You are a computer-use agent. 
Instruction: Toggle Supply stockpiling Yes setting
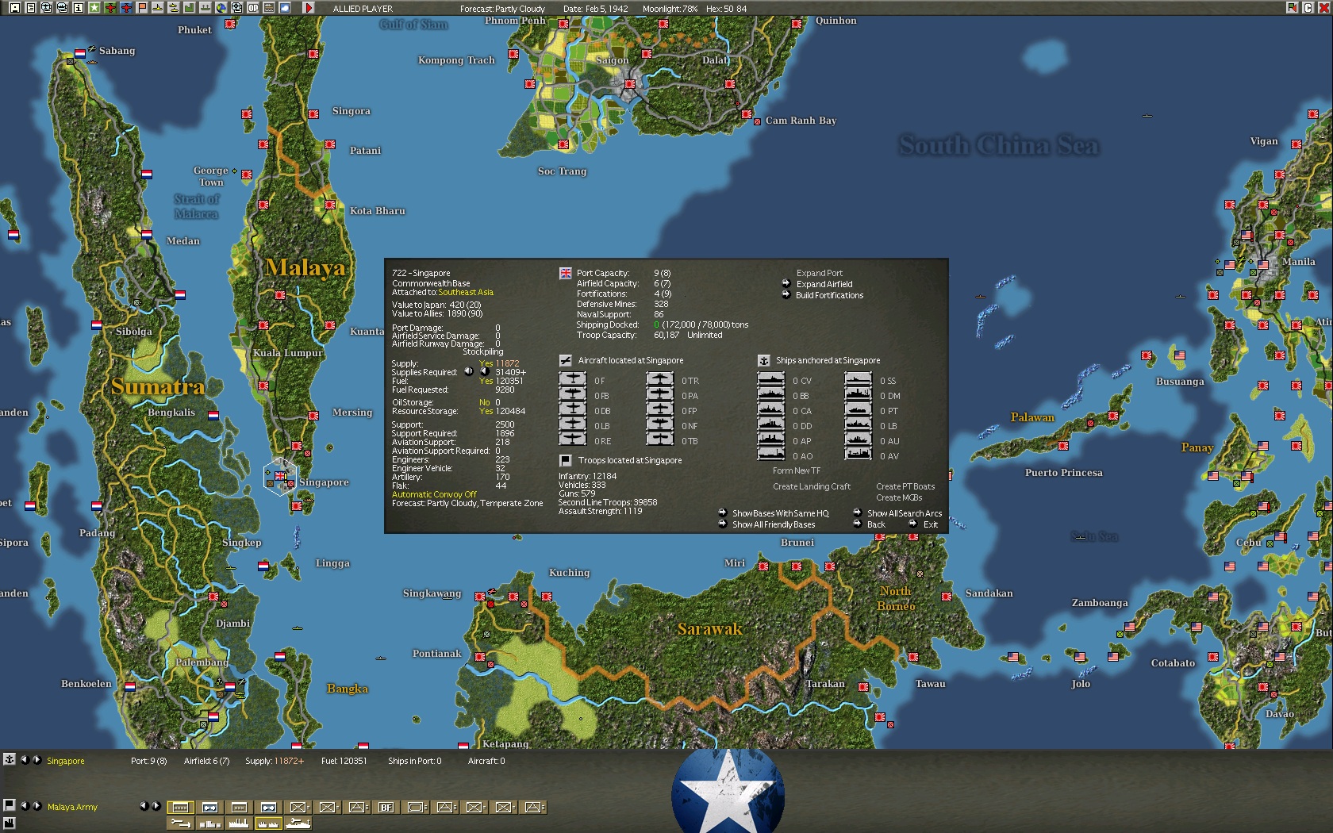point(486,363)
